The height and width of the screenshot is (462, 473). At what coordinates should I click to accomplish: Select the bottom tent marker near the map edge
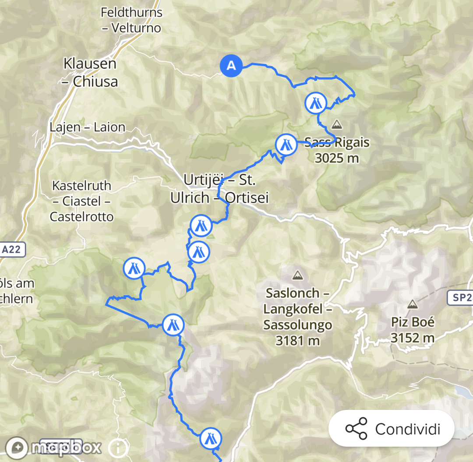tap(211, 439)
